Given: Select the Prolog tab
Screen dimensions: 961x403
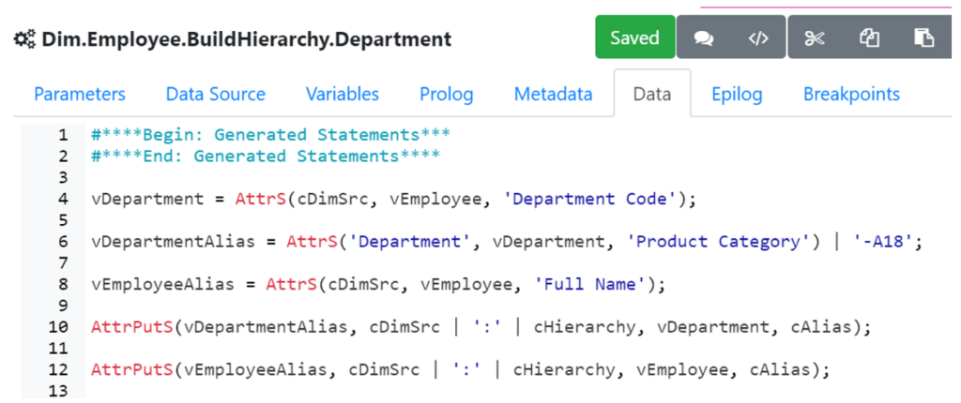Looking at the screenshot, I should pyautogui.click(x=447, y=94).
